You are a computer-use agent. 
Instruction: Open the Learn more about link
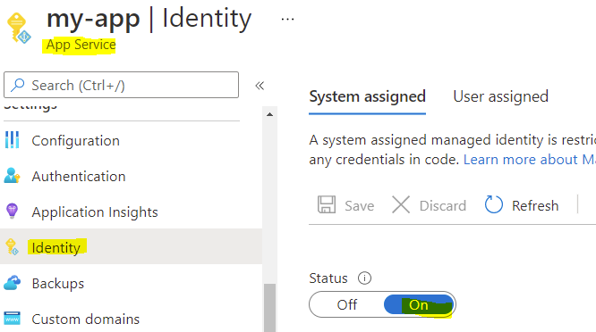coord(530,160)
